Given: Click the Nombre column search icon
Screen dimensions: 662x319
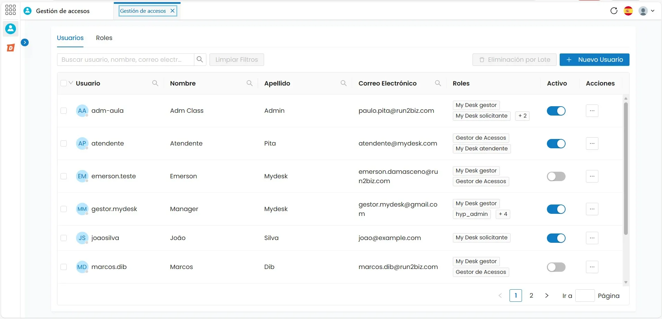Looking at the screenshot, I should (x=249, y=83).
